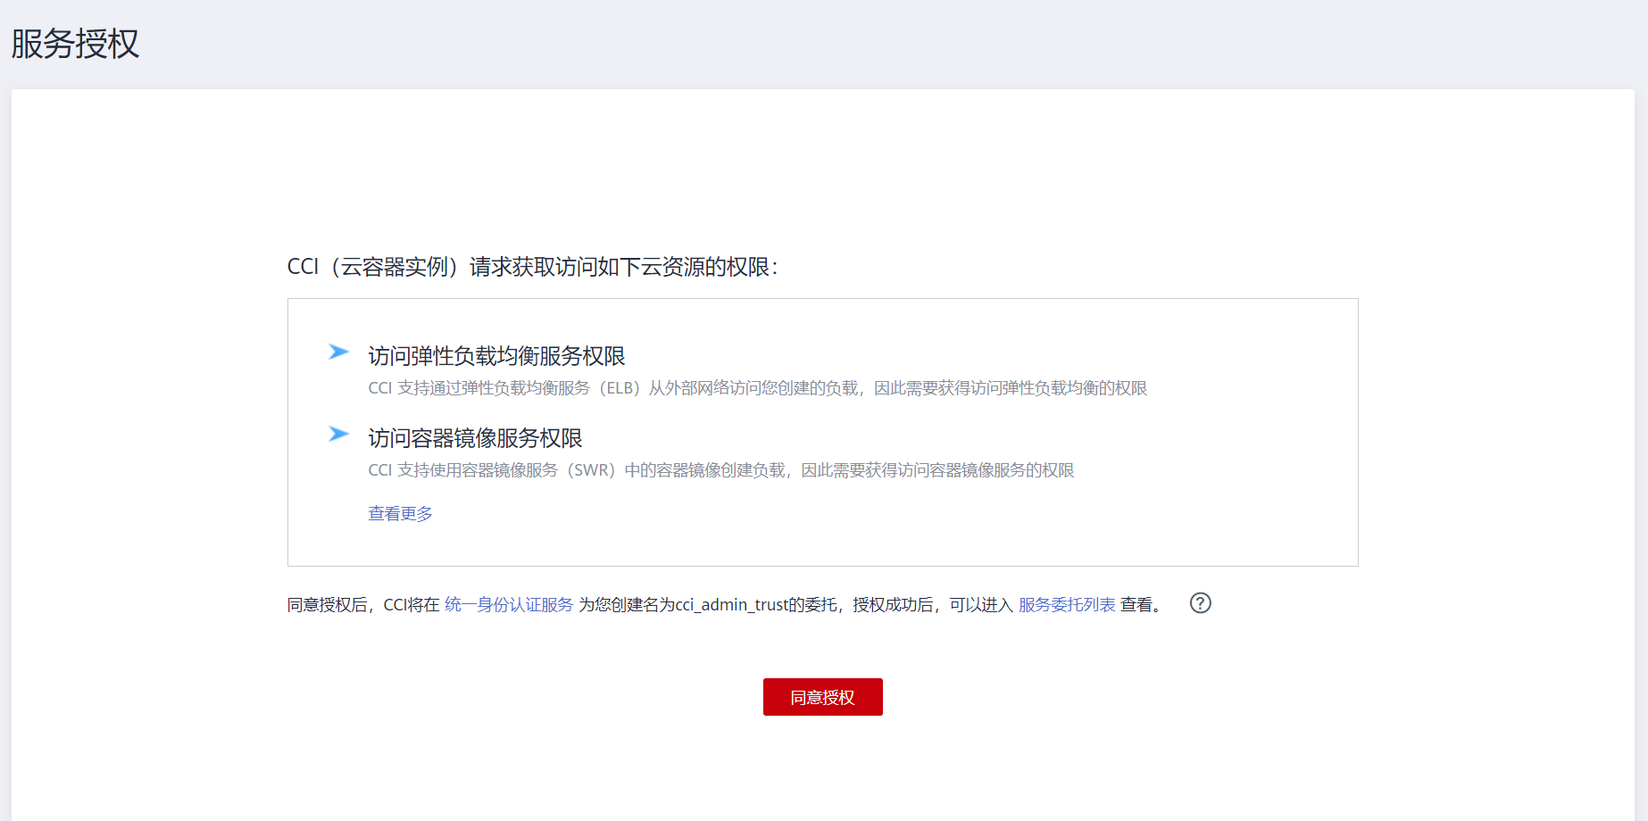Click the blue triangle next to ELB permission
Image resolution: width=1648 pixels, height=821 pixels.
click(x=339, y=352)
